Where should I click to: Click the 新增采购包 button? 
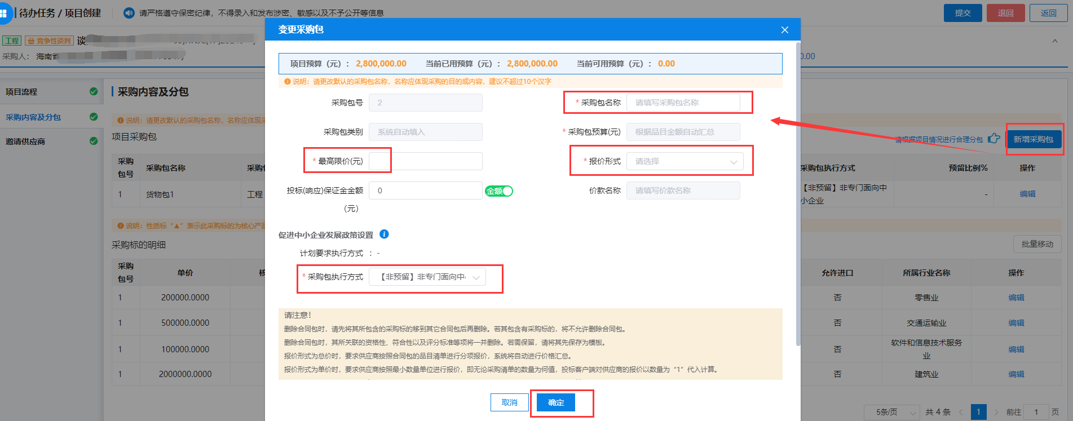(1033, 139)
